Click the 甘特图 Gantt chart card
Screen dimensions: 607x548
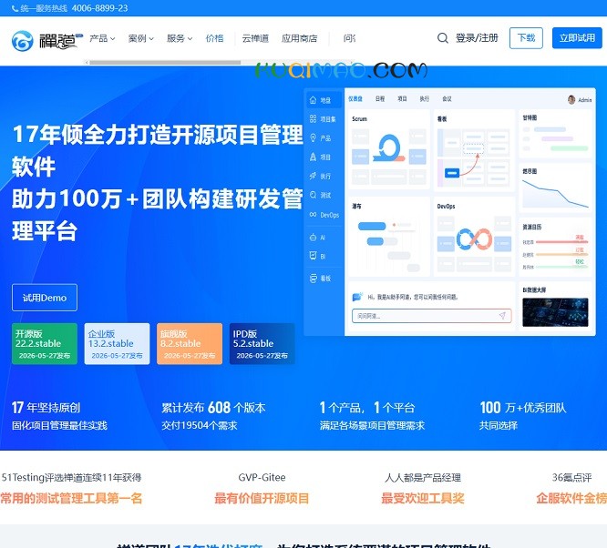click(555, 134)
